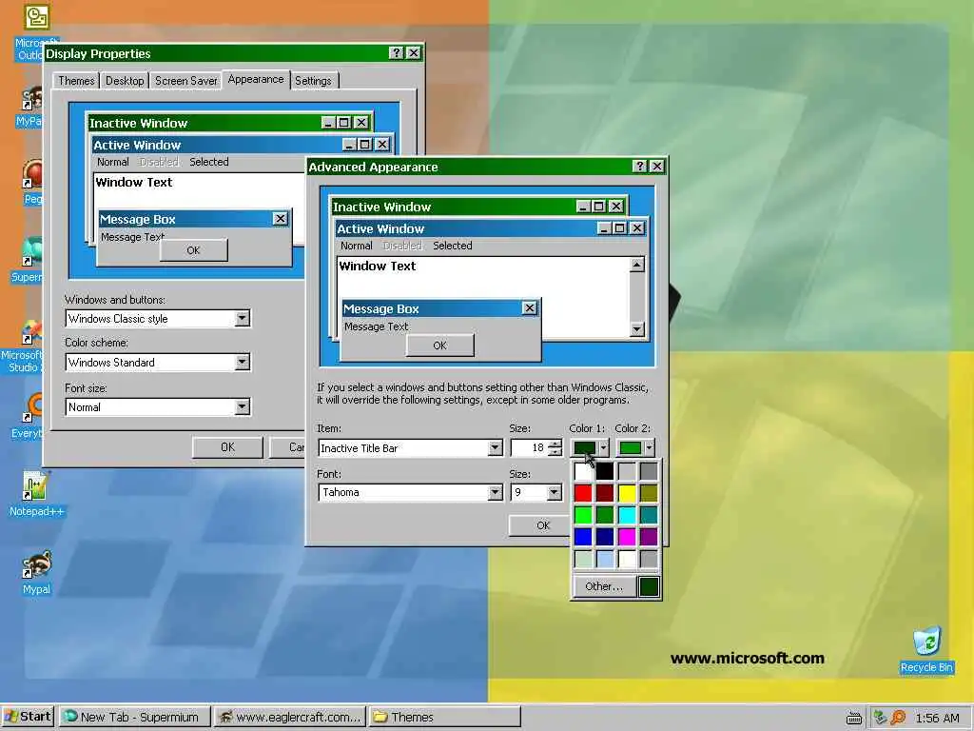Switch to the Themes folder taskbar button
The image size is (974, 731).
(x=444, y=718)
